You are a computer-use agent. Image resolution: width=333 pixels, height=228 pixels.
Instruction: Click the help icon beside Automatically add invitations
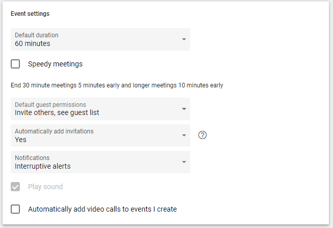click(202, 135)
